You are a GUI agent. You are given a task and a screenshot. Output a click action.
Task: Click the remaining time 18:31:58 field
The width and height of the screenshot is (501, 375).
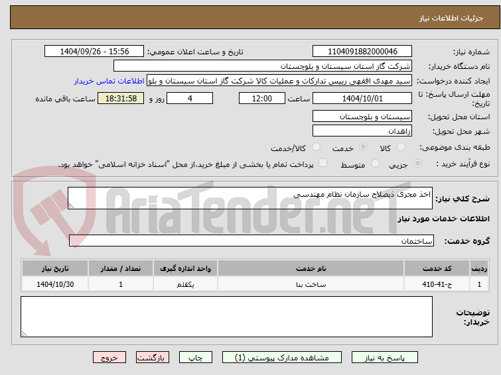[x=121, y=98]
